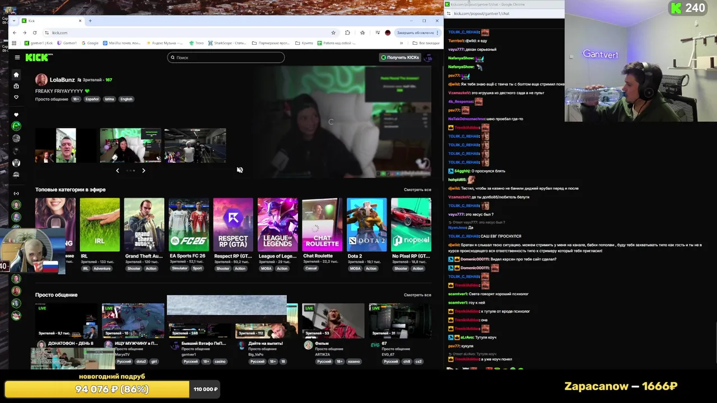Expand the hidden bookmarks chevron
The height and width of the screenshot is (403, 717).
[401, 43]
